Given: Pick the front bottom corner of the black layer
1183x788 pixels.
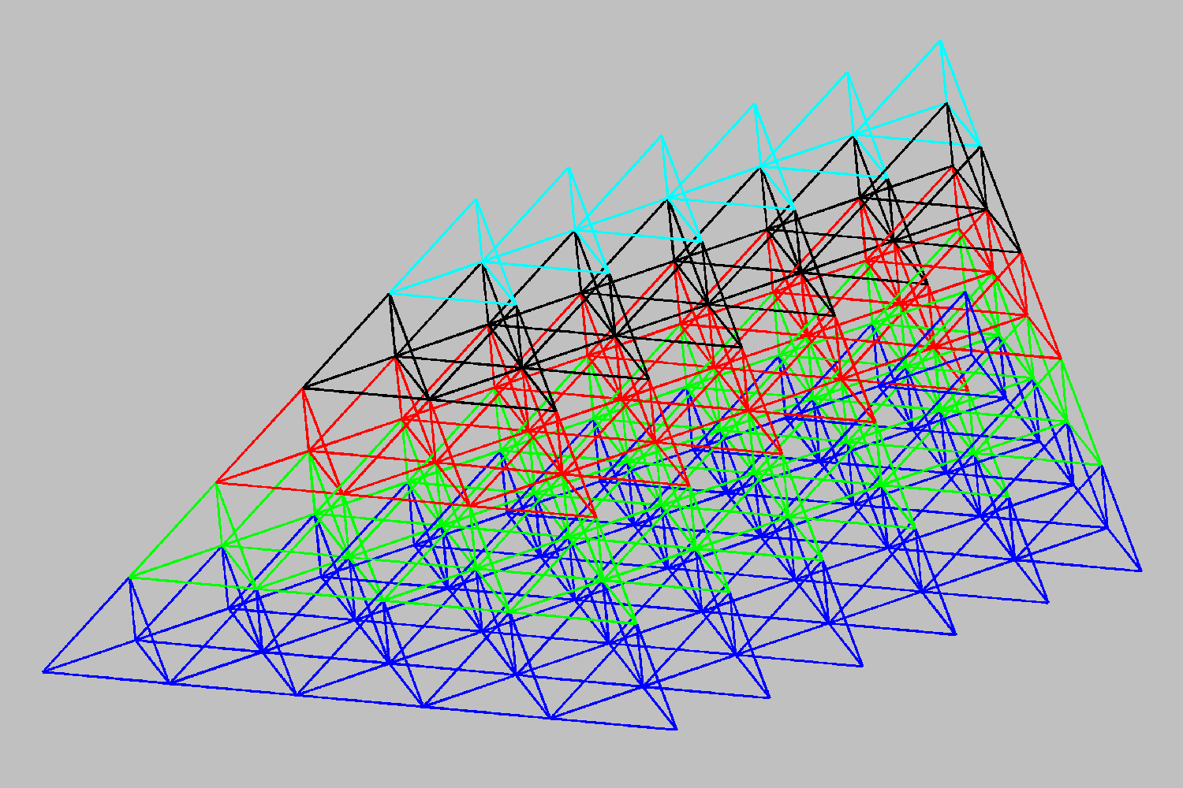Looking at the screenshot, I should coord(556,411).
